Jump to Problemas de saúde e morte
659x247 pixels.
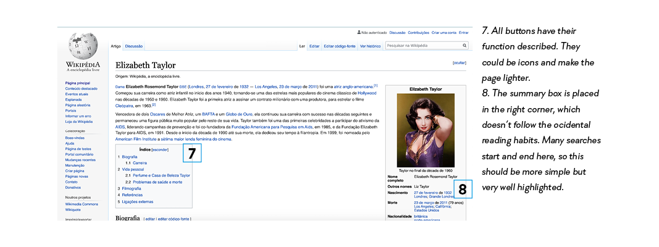[x=157, y=182]
